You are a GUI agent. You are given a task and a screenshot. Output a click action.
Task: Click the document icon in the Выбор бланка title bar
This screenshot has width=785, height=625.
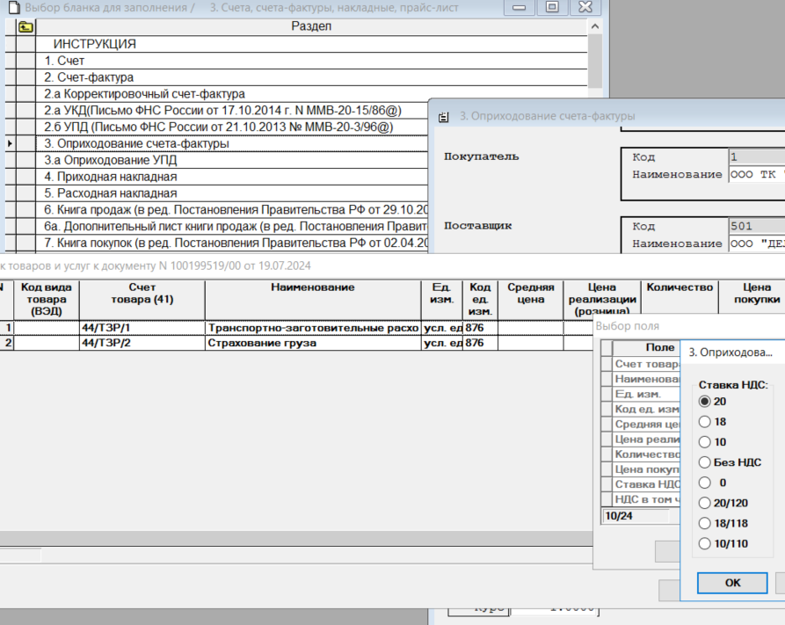coord(15,8)
